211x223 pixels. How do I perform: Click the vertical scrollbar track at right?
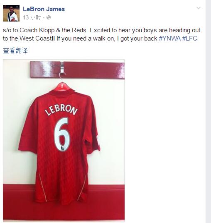tap(208, 112)
